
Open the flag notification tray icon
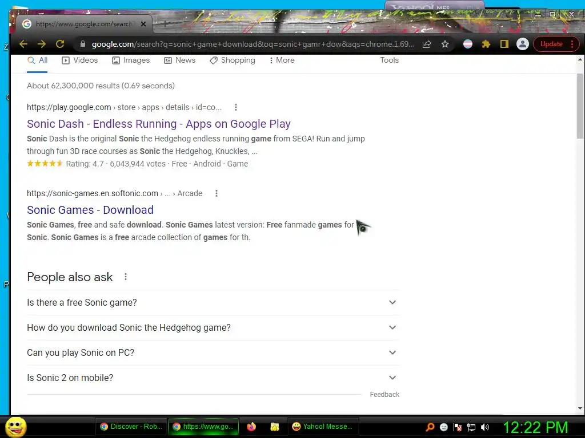pyautogui.click(x=458, y=427)
